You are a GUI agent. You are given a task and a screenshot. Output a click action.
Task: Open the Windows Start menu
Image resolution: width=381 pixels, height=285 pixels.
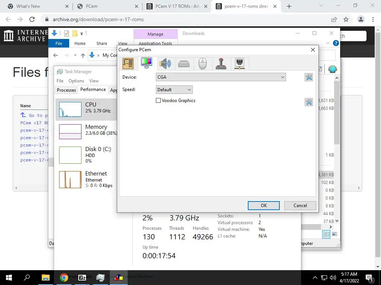click(9, 278)
